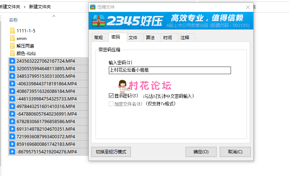This screenshot has height=176, width=289.
Task: Click video icon of 320055994648113895.MP4
Action: 12,68
